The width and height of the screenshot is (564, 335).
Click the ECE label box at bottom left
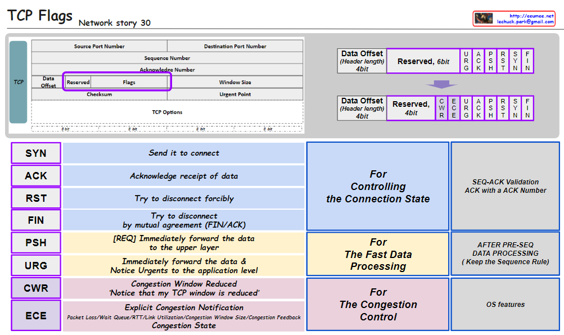click(36, 315)
